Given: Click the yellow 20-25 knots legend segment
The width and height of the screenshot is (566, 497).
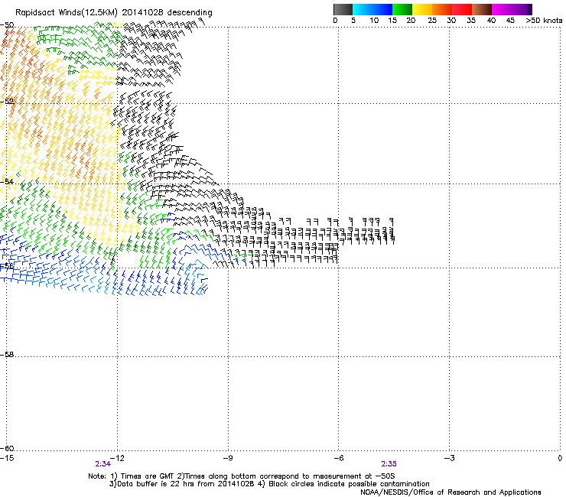Looking at the screenshot, I should 422,9.
